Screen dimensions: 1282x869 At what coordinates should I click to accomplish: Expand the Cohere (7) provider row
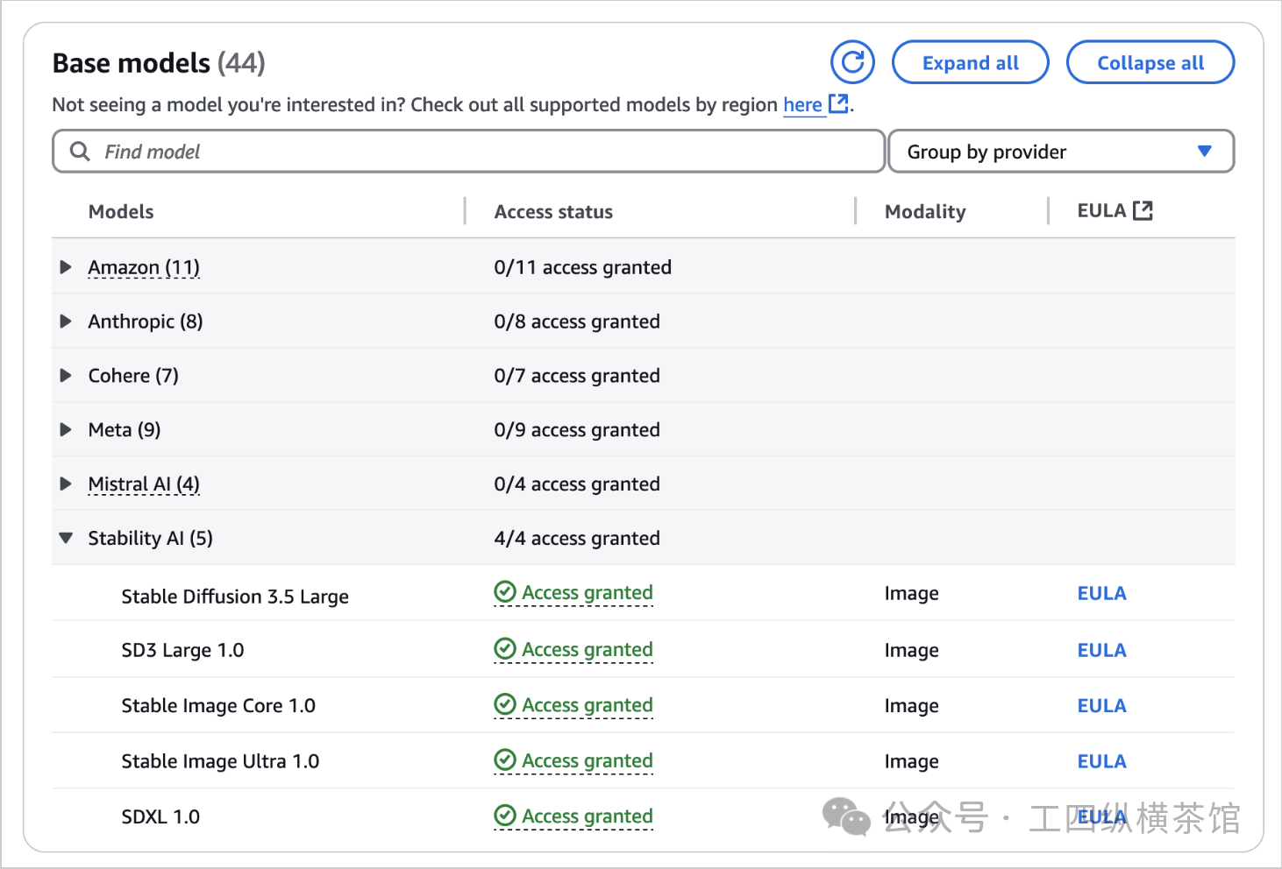tap(66, 376)
